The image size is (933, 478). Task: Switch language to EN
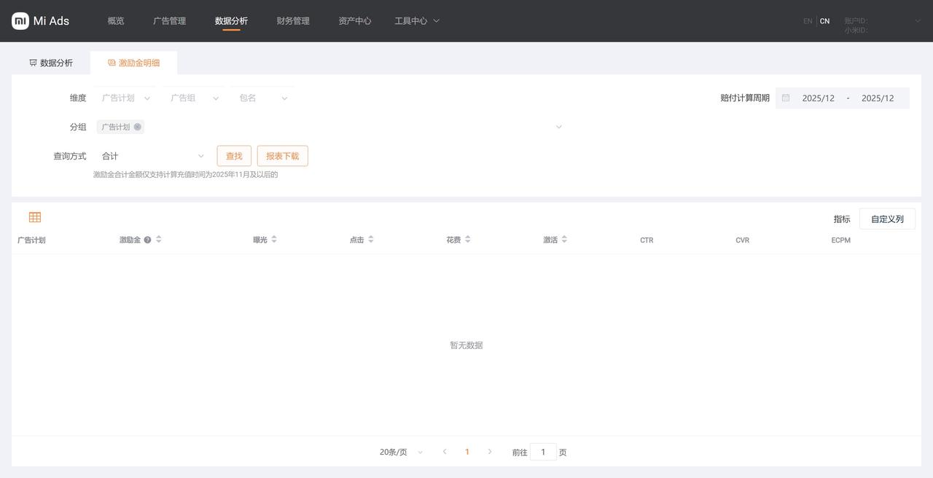click(808, 21)
